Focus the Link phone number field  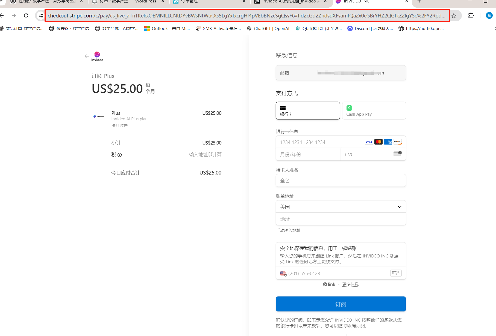[341, 273]
